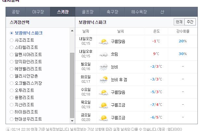
Task: Go to the 골프장 tab
Action: 88,12
